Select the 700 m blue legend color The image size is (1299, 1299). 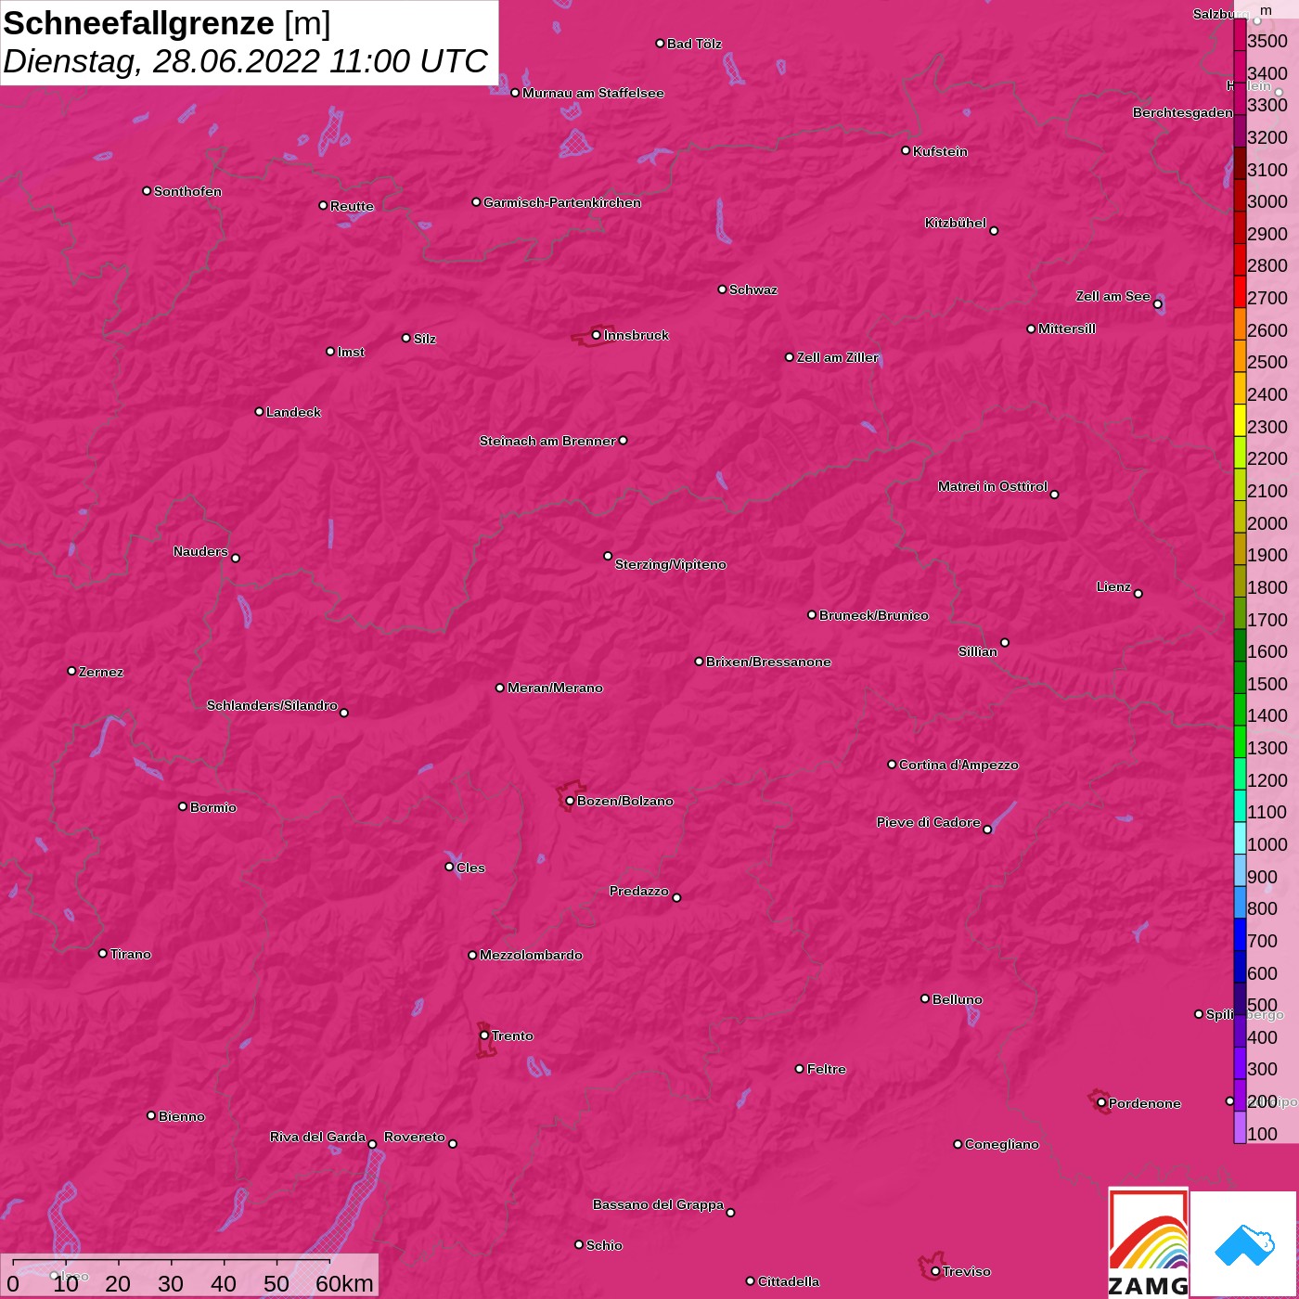[x=1240, y=934]
